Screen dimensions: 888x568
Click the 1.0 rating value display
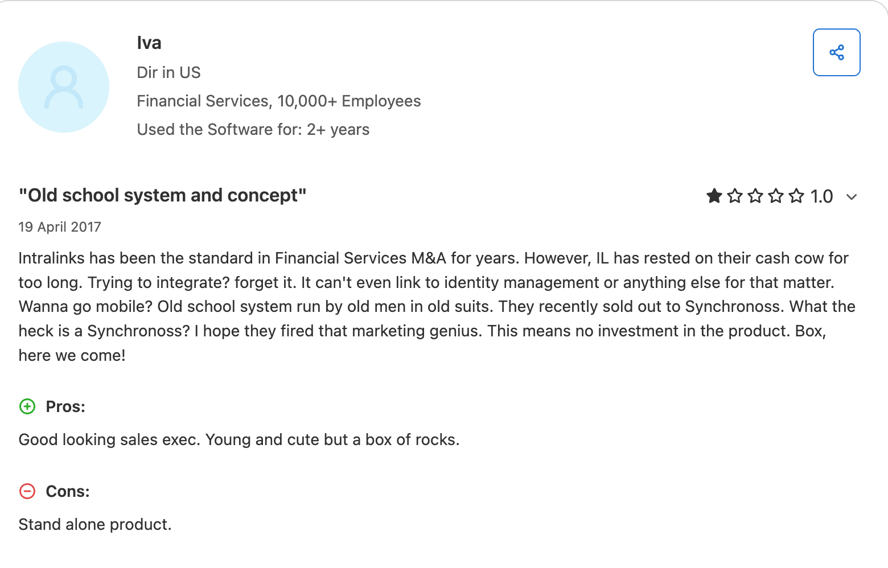(822, 196)
